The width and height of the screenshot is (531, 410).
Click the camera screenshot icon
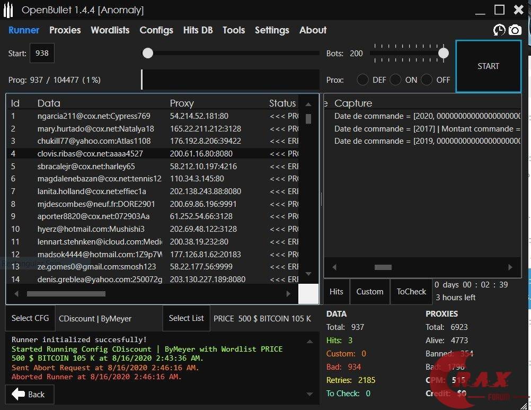click(x=515, y=30)
